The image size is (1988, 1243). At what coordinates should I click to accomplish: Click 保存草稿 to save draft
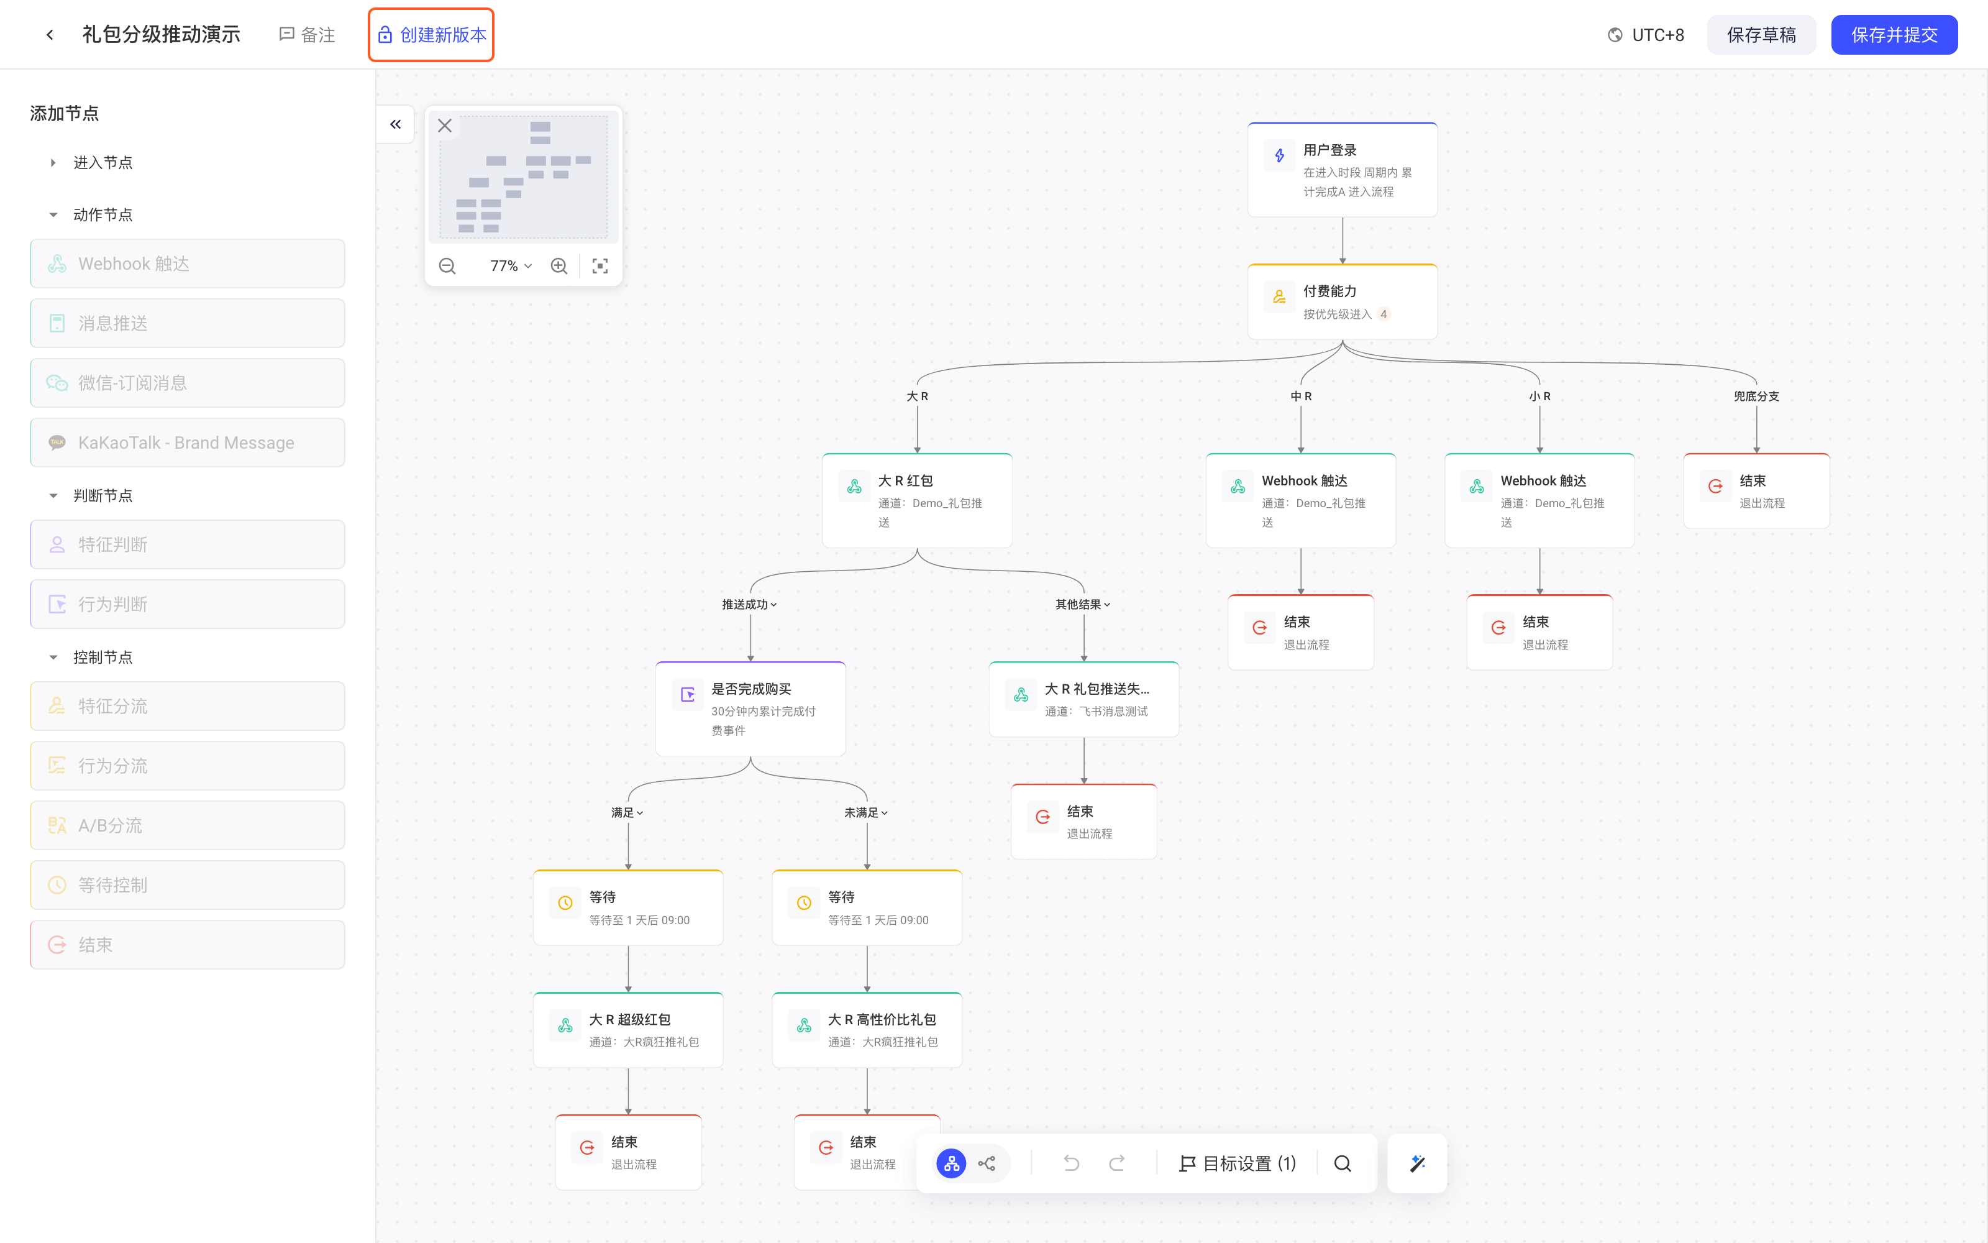[1761, 35]
